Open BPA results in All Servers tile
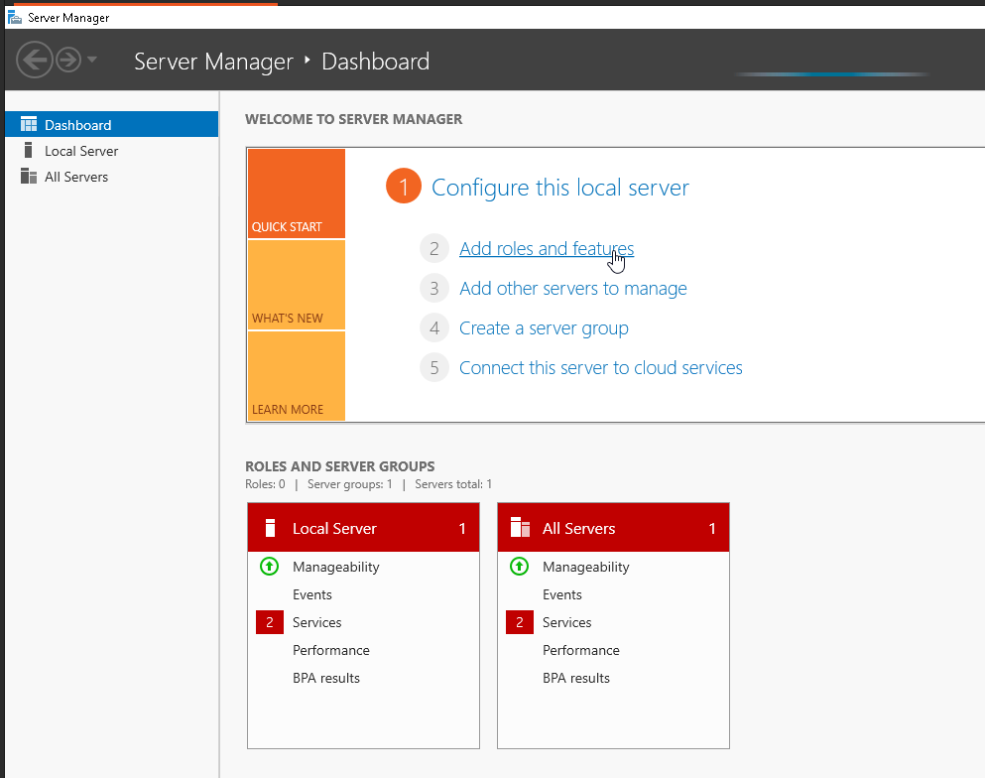Viewport: 985px width, 778px height. click(575, 678)
